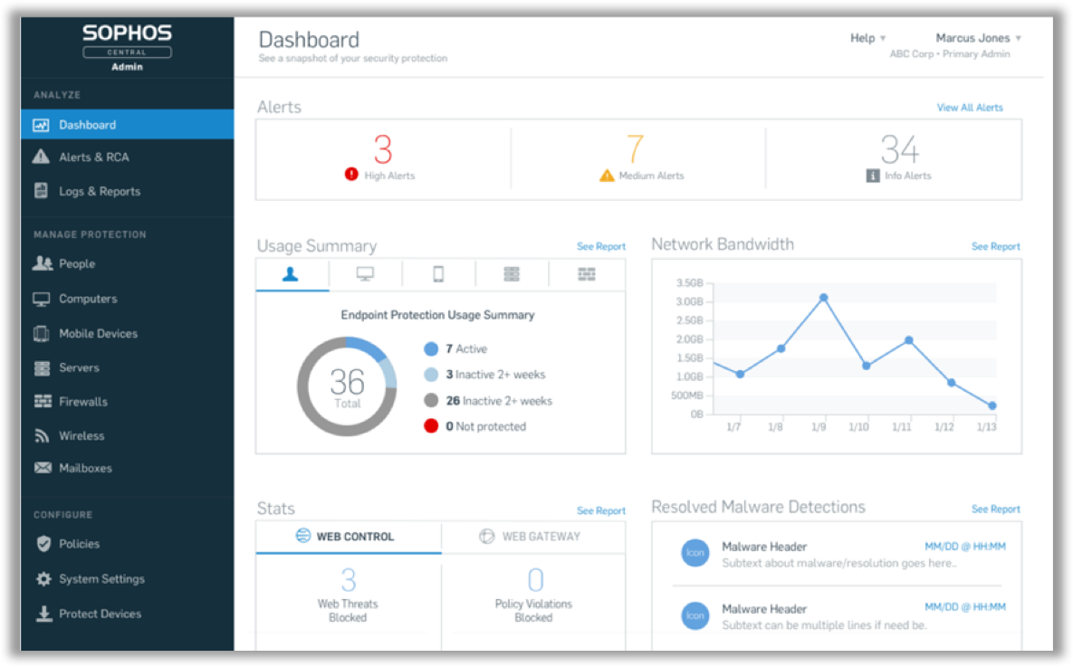
Task: Switch to the Web Gateway stats tab
Action: tap(533, 537)
